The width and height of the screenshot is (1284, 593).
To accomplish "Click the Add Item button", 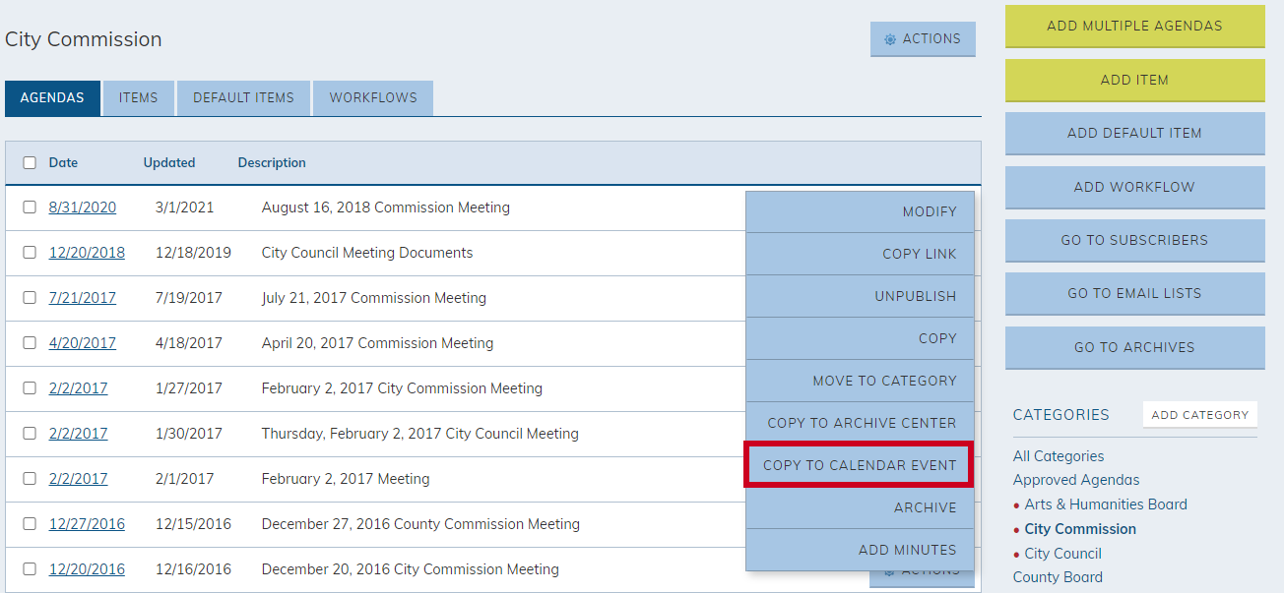I will (1134, 80).
